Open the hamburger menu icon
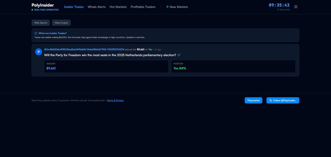 296,7
